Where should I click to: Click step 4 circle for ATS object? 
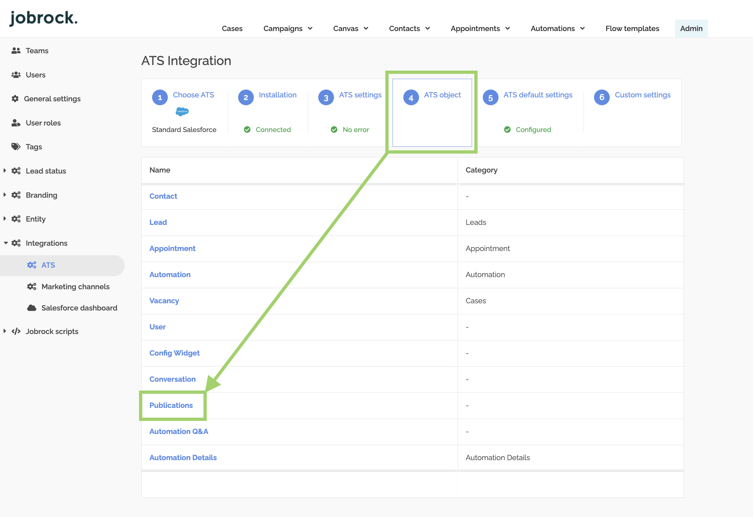point(411,97)
